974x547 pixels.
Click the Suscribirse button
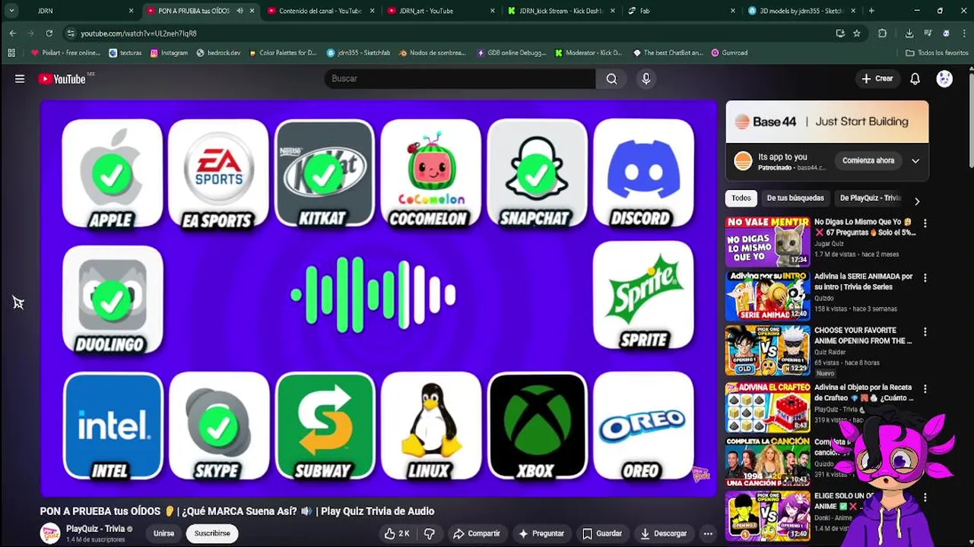click(212, 533)
